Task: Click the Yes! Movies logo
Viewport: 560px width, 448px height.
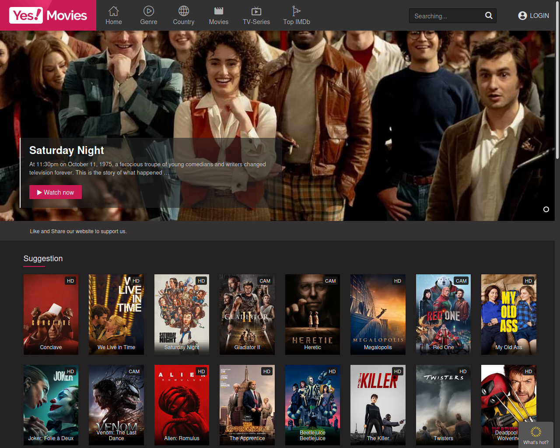Action: tap(48, 15)
